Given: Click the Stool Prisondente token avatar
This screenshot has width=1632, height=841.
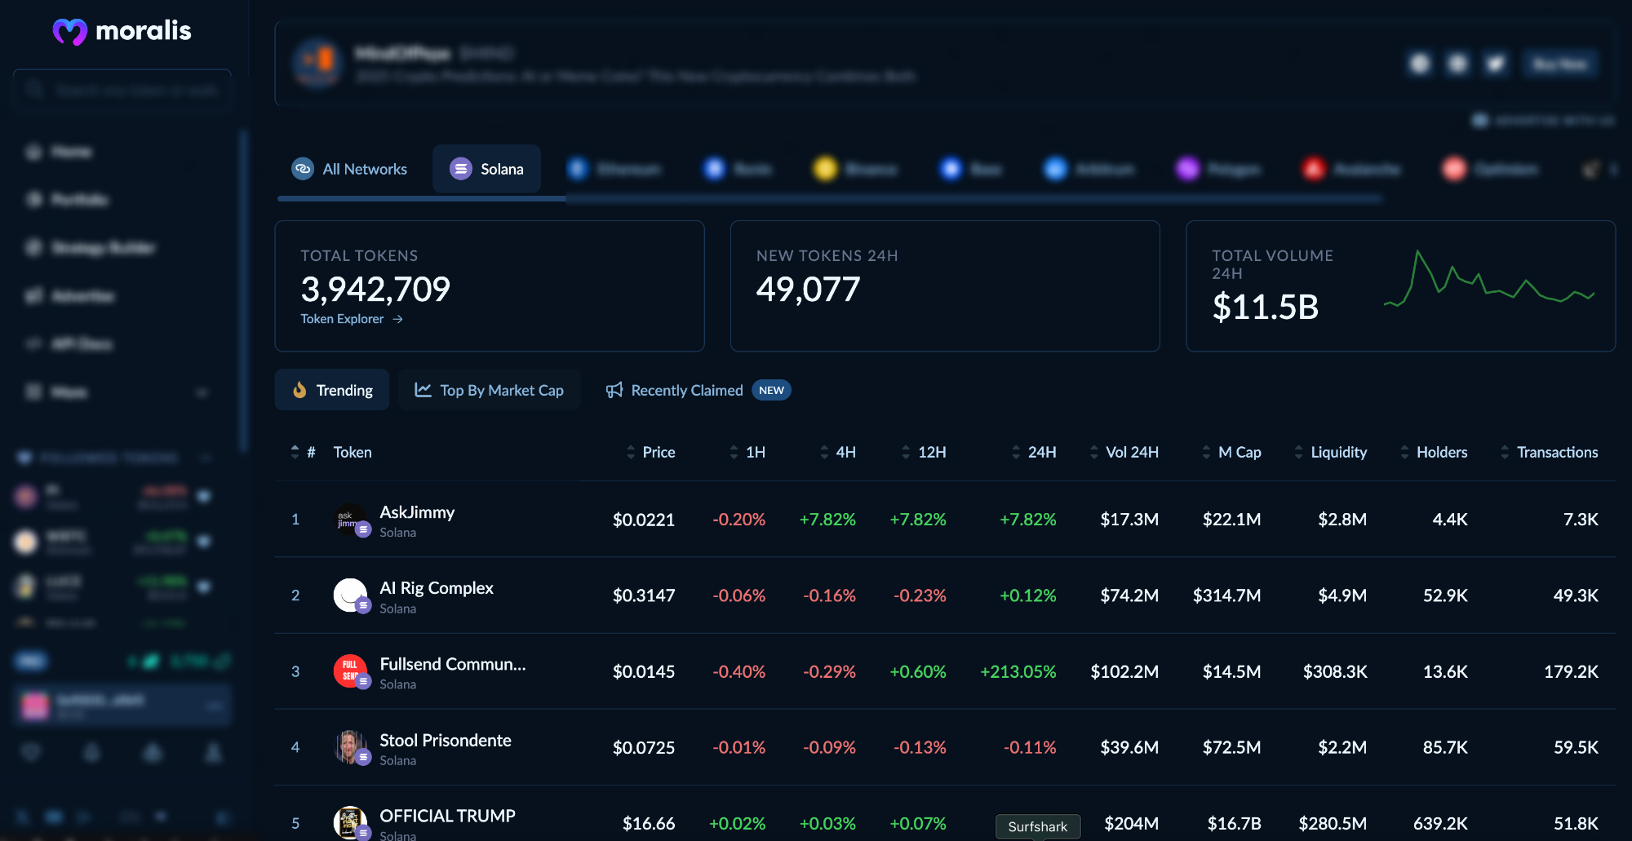Looking at the screenshot, I should click(x=351, y=747).
